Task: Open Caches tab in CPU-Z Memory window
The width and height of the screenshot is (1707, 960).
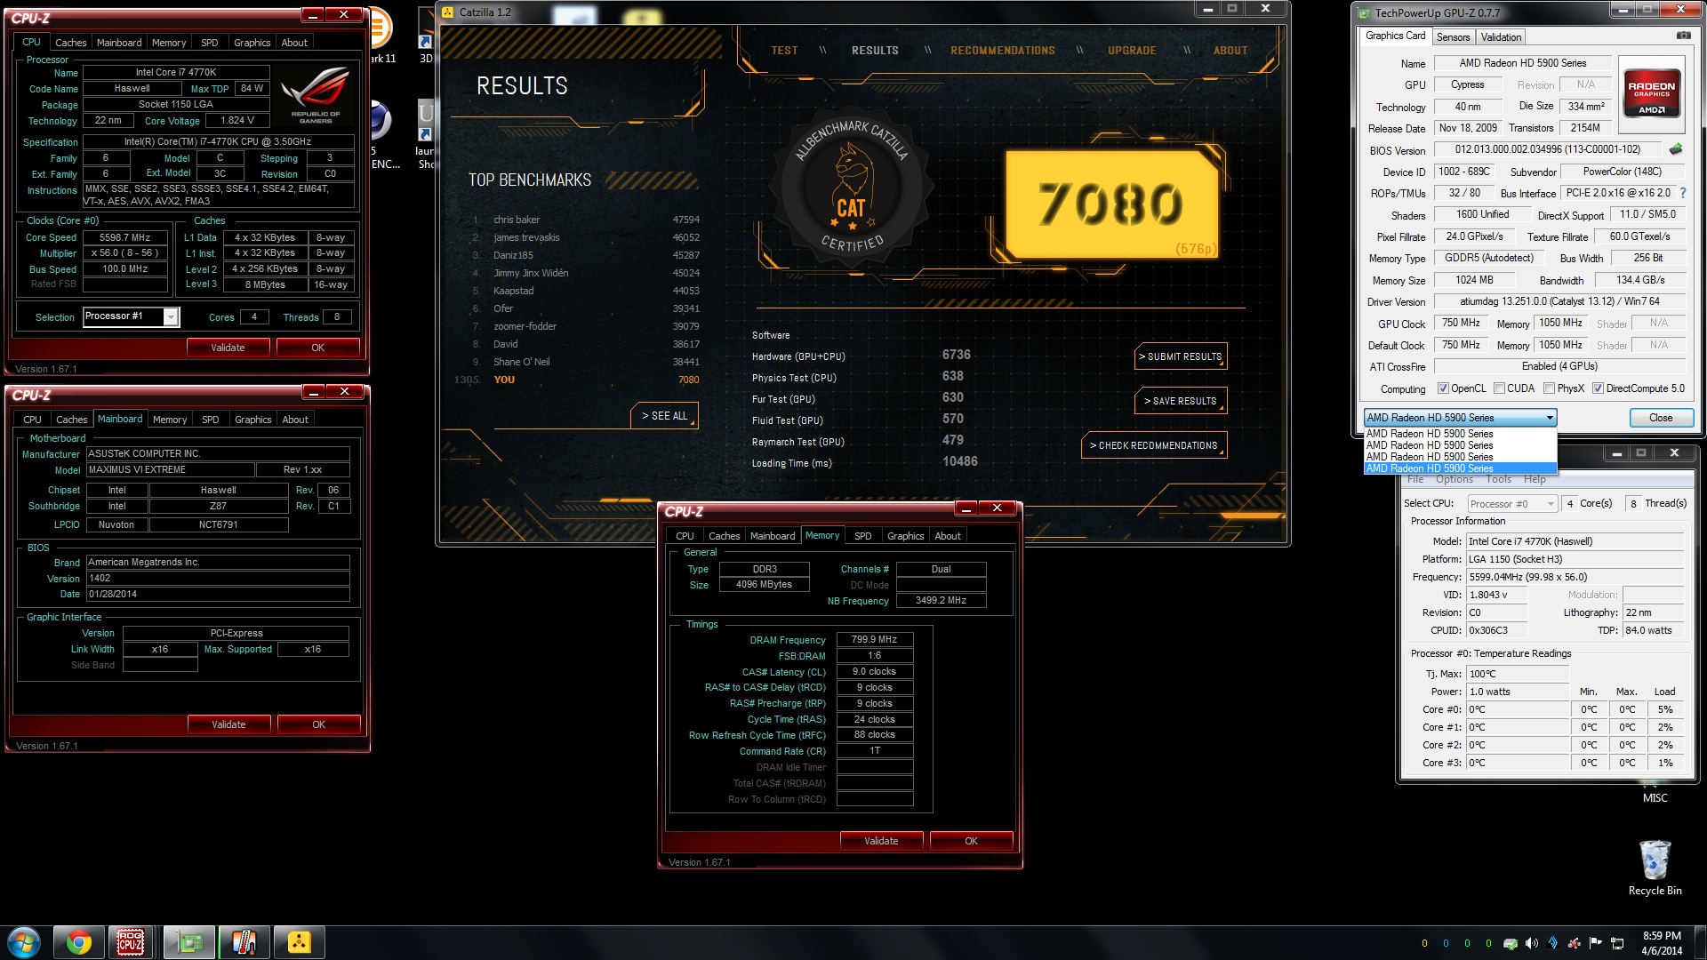Action: point(724,536)
